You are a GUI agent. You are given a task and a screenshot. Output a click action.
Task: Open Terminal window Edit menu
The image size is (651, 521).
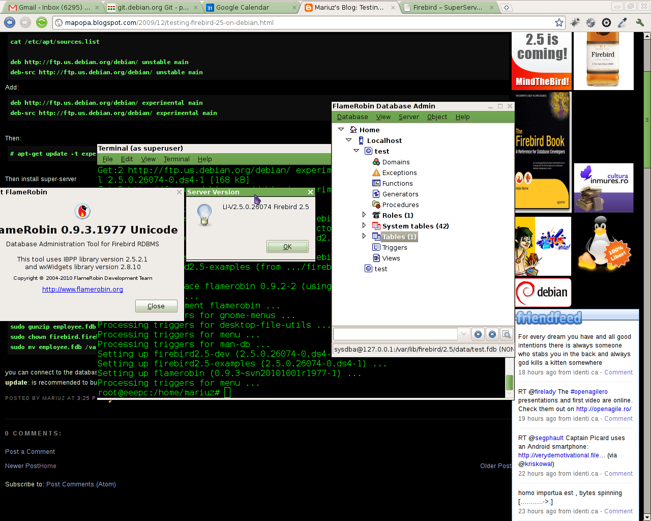pos(127,159)
